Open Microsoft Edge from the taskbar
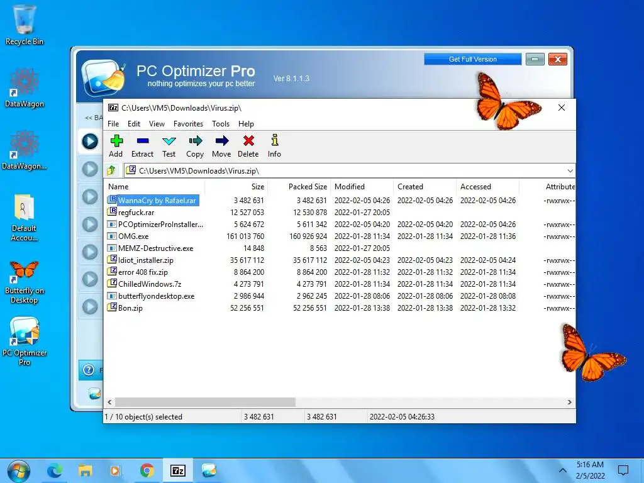The height and width of the screenshot is (483, 644). click(54, 470)
